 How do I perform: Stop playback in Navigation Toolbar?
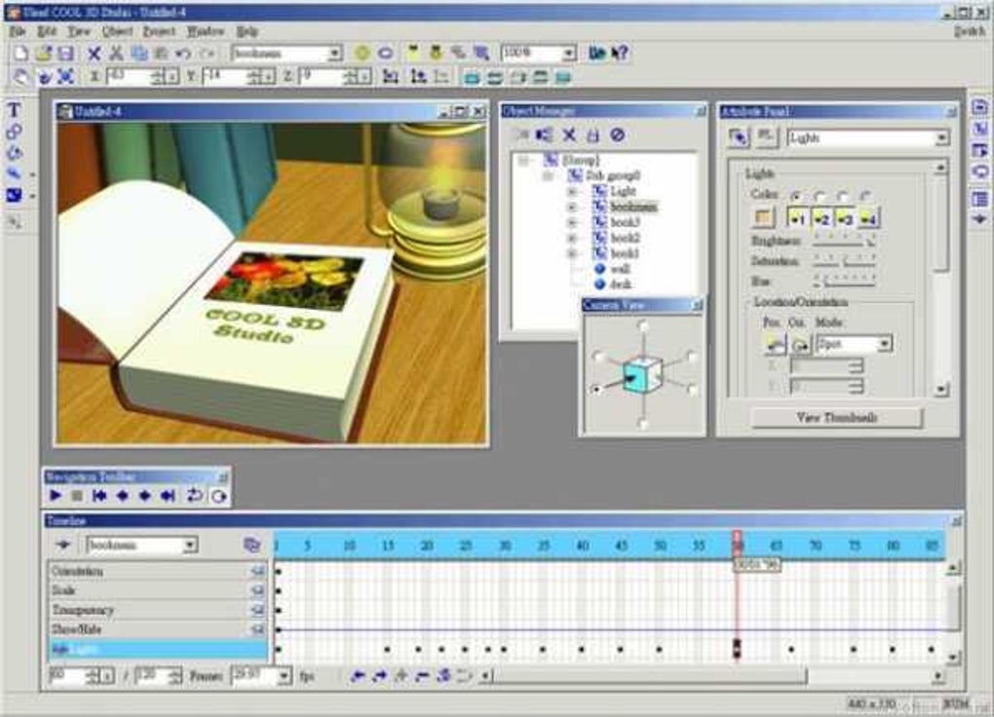coord(77,495)
